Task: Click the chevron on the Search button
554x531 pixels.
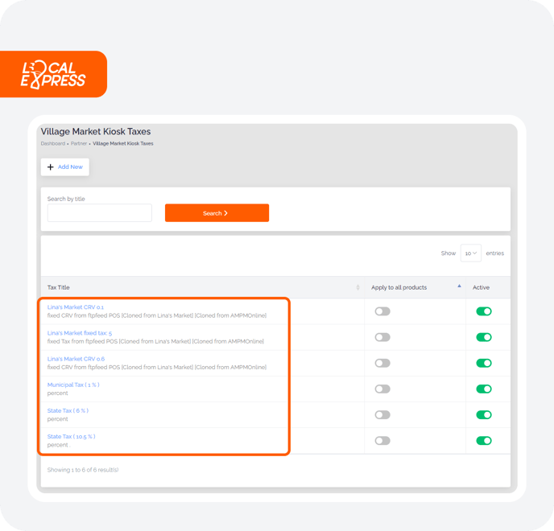Action: (225, 213)
